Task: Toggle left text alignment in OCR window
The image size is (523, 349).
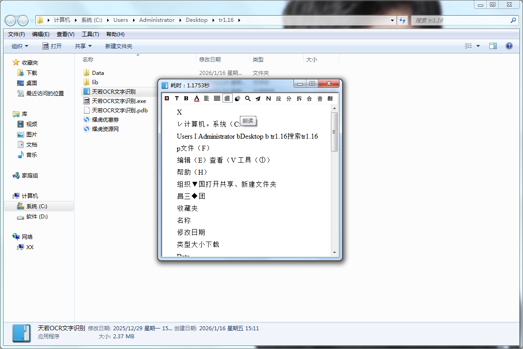Action: [207, 99]
